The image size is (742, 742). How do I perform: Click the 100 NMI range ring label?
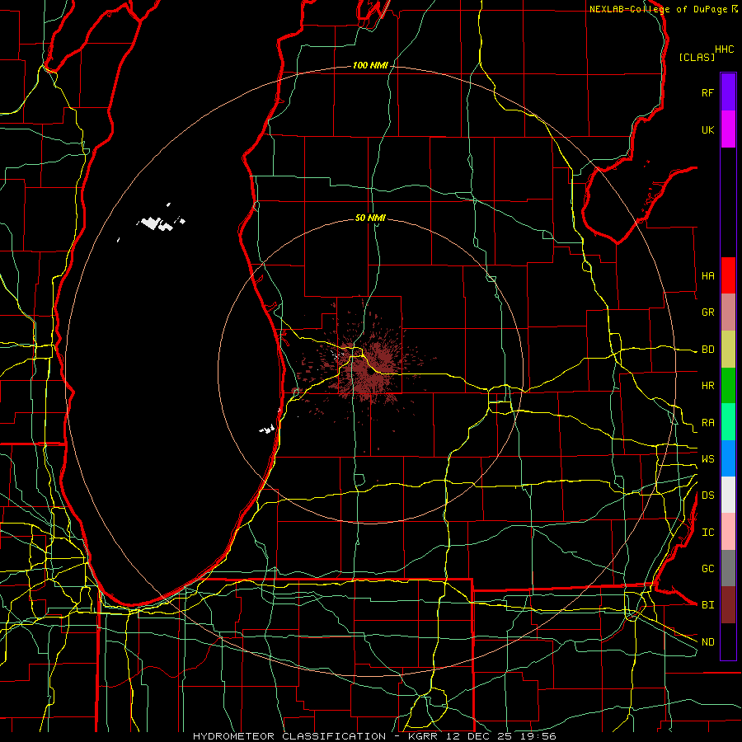pos(370,65)
